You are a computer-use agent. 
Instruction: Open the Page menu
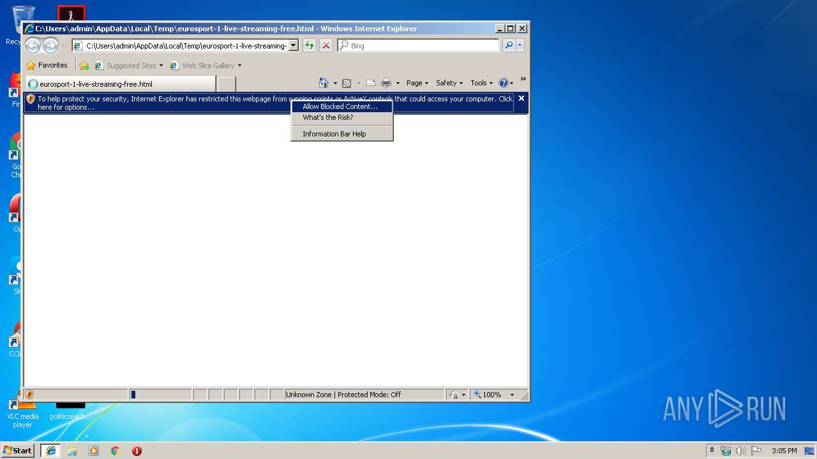[417, 83]
